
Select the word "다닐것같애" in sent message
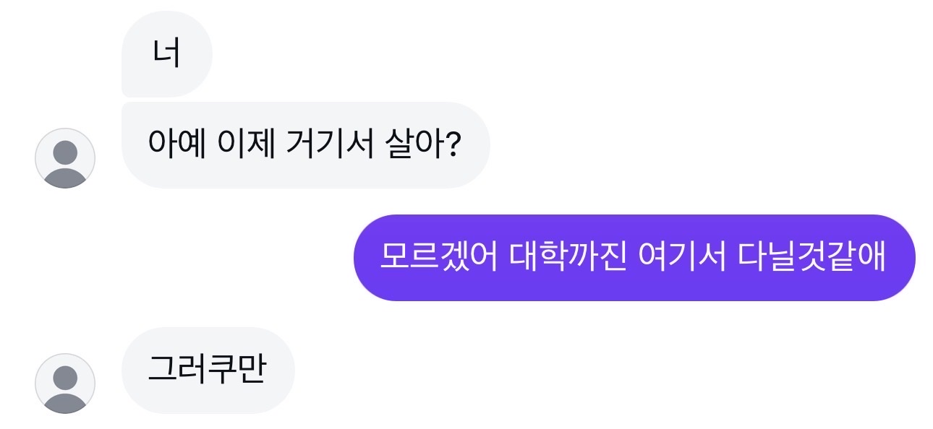click(811, 258)
